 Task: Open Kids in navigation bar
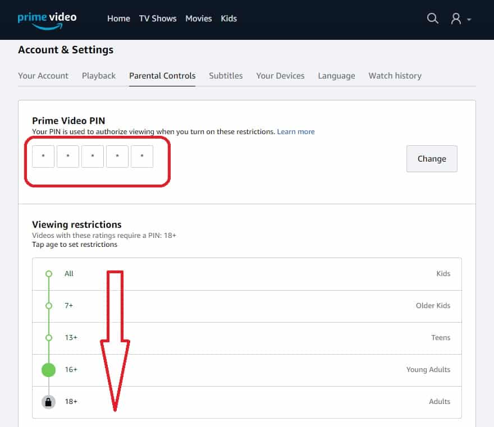[x=228, y=19]
